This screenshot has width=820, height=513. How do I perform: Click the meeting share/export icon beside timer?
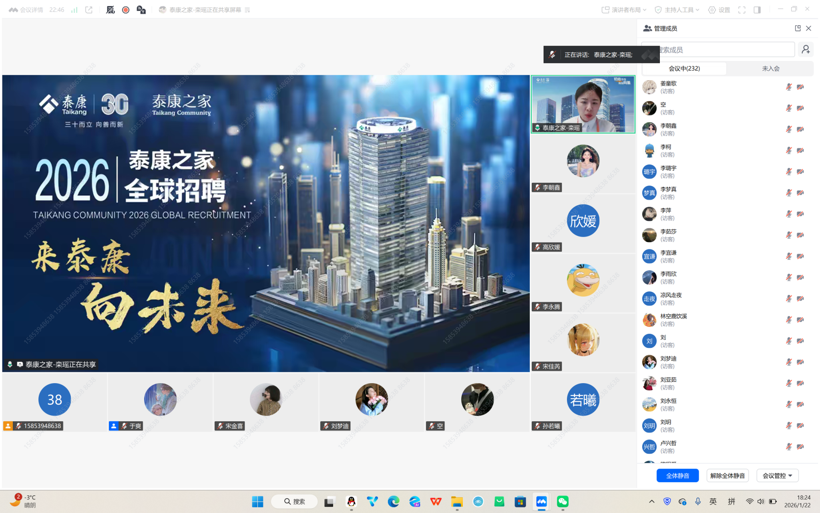(x=89, y=10)
